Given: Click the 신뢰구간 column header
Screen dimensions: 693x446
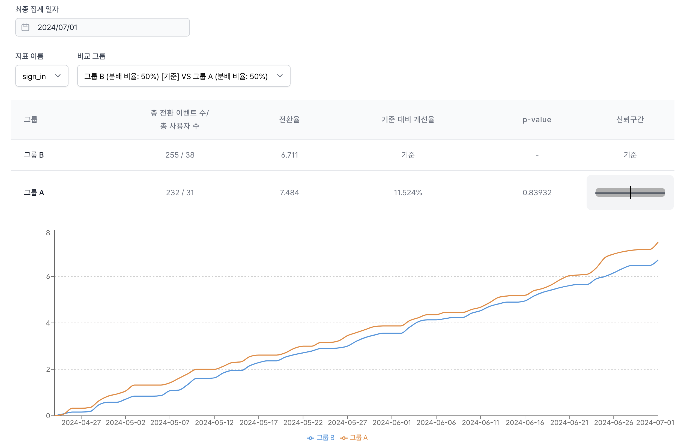Looking at the screenshot, I should click(x=630, y=120).
